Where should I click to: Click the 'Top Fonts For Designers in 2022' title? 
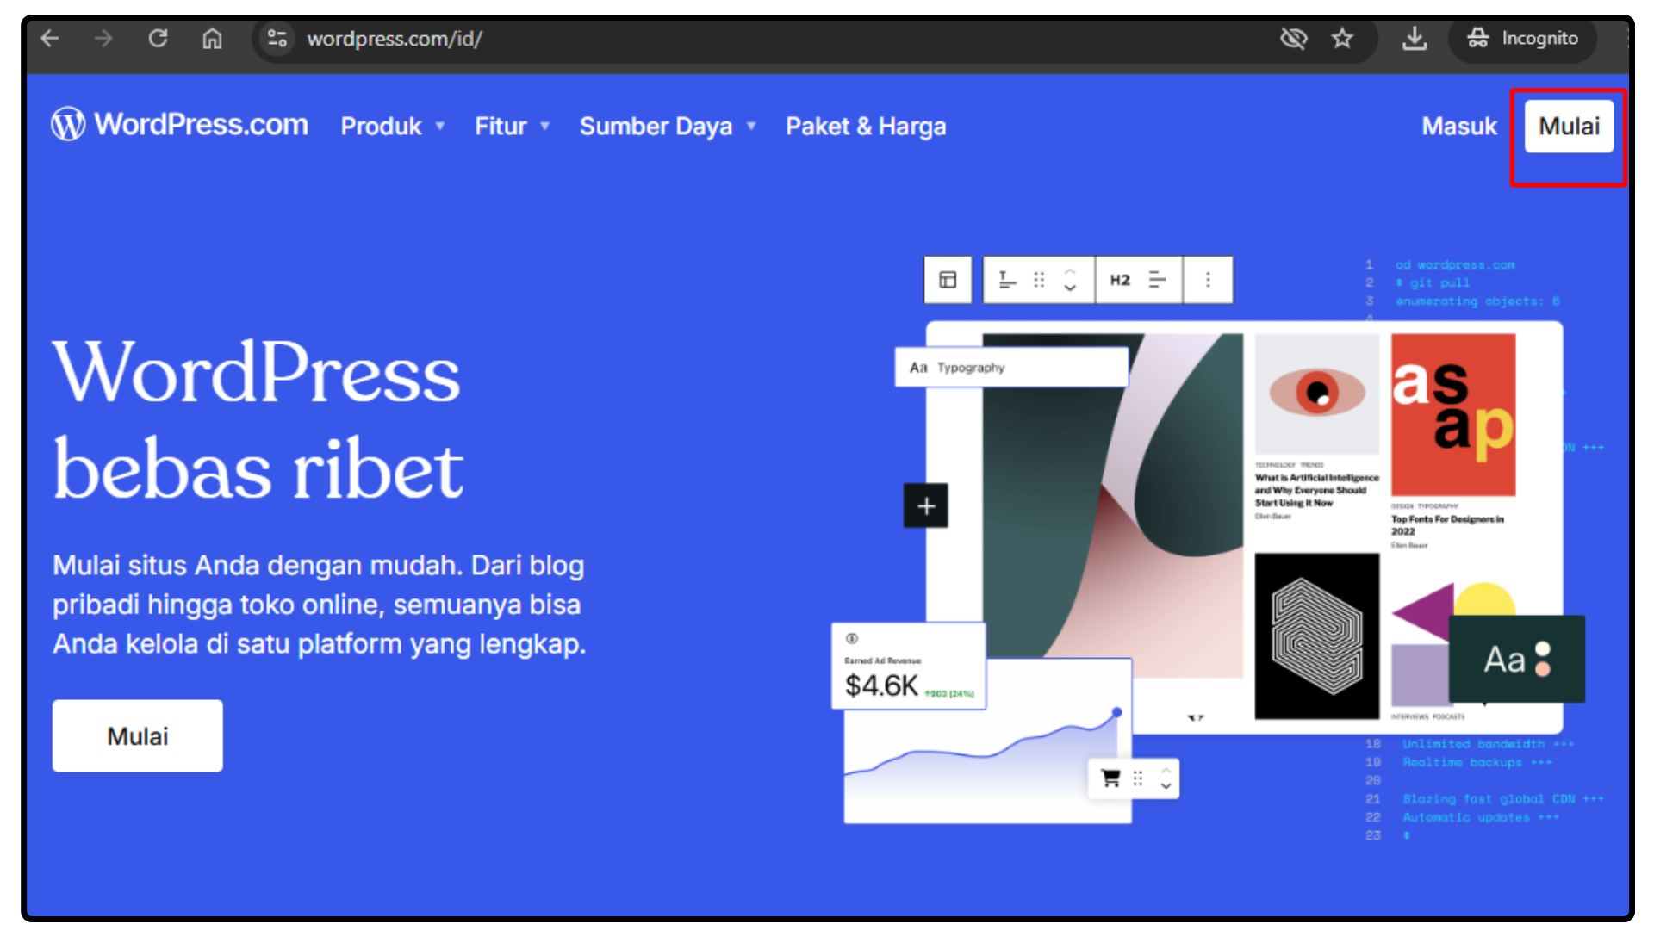click(x=1447, y=525)
